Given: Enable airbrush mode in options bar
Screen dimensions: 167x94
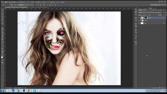Looking at the screenshot, I should (x=52, y=5).
